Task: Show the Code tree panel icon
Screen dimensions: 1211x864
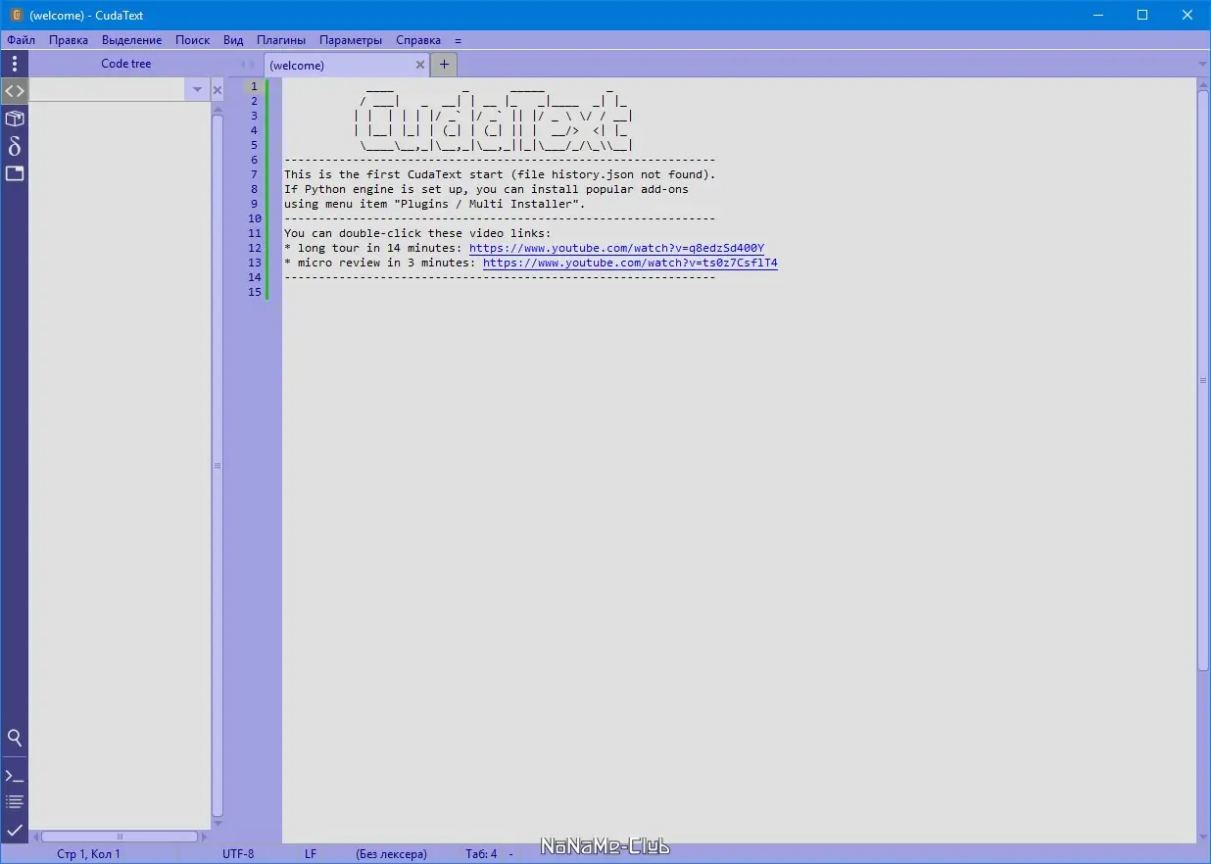Action: point(14,91)
